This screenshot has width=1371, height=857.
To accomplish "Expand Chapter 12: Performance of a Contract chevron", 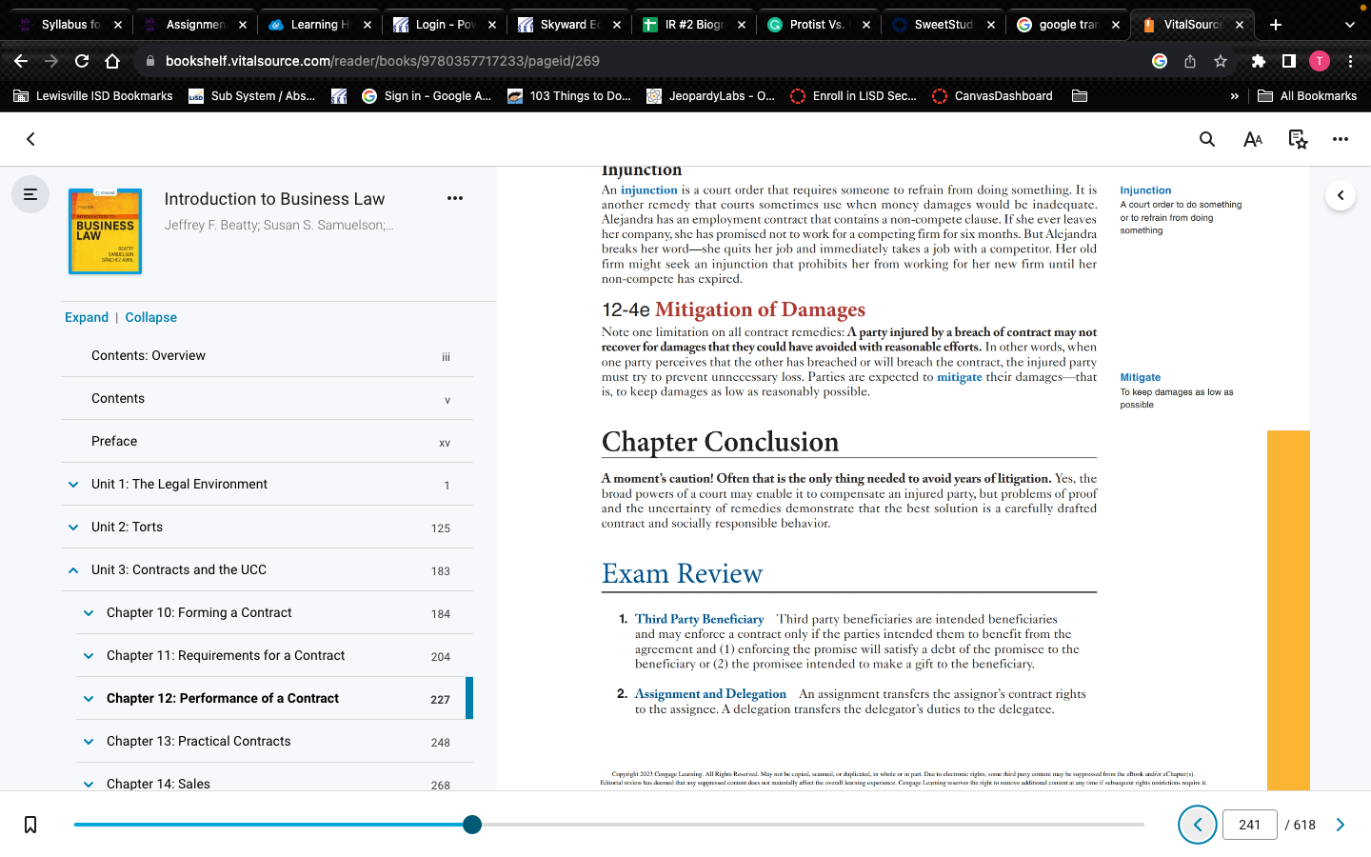I will [x=89, y=699].
